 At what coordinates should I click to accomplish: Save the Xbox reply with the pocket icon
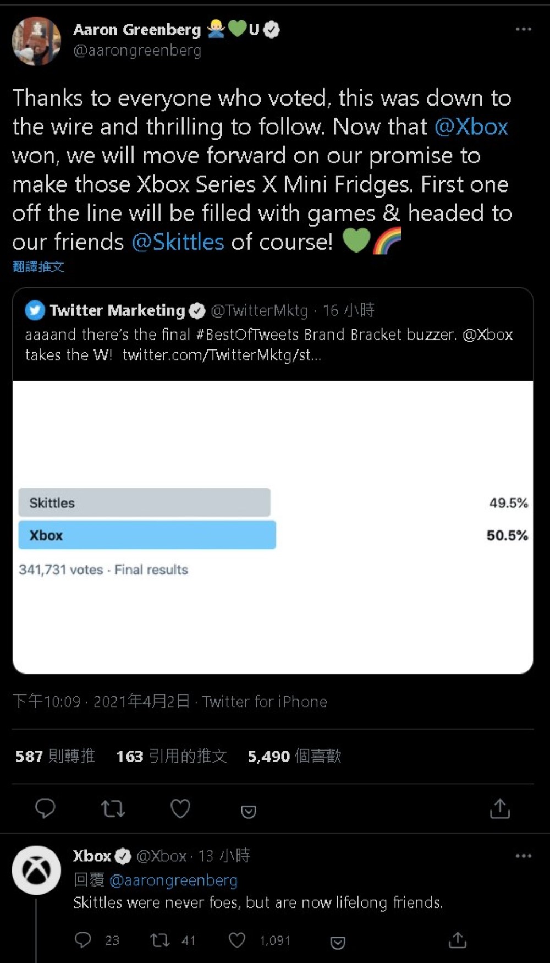(x=338, y=942)
